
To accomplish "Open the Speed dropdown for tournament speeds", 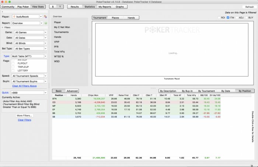I will tap(45, 76).
